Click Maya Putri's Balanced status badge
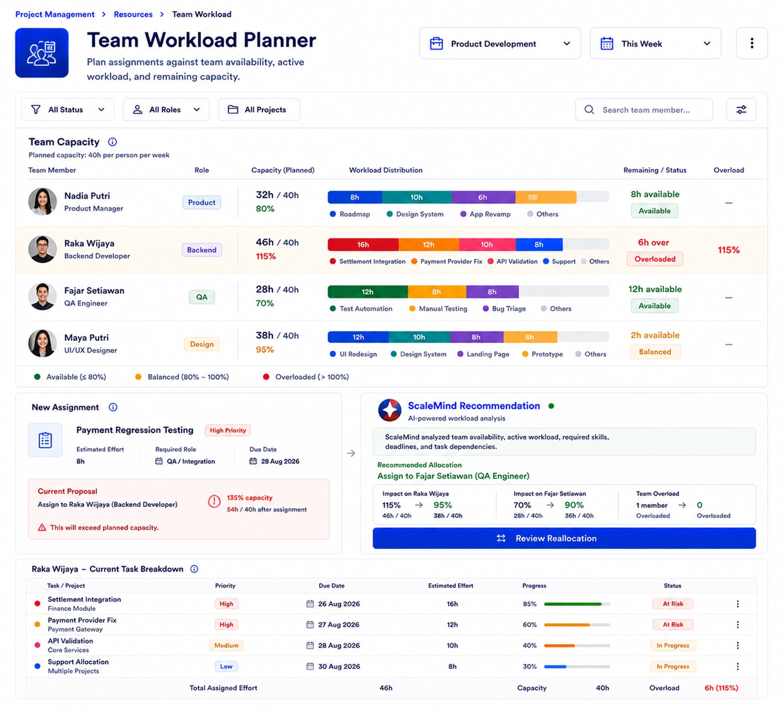Screen dimensions: 784x708 (655, 352)
